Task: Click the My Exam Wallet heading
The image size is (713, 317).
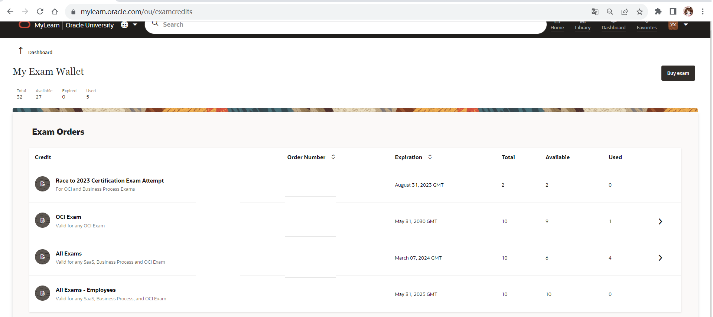Action: (x=48, y=71)
